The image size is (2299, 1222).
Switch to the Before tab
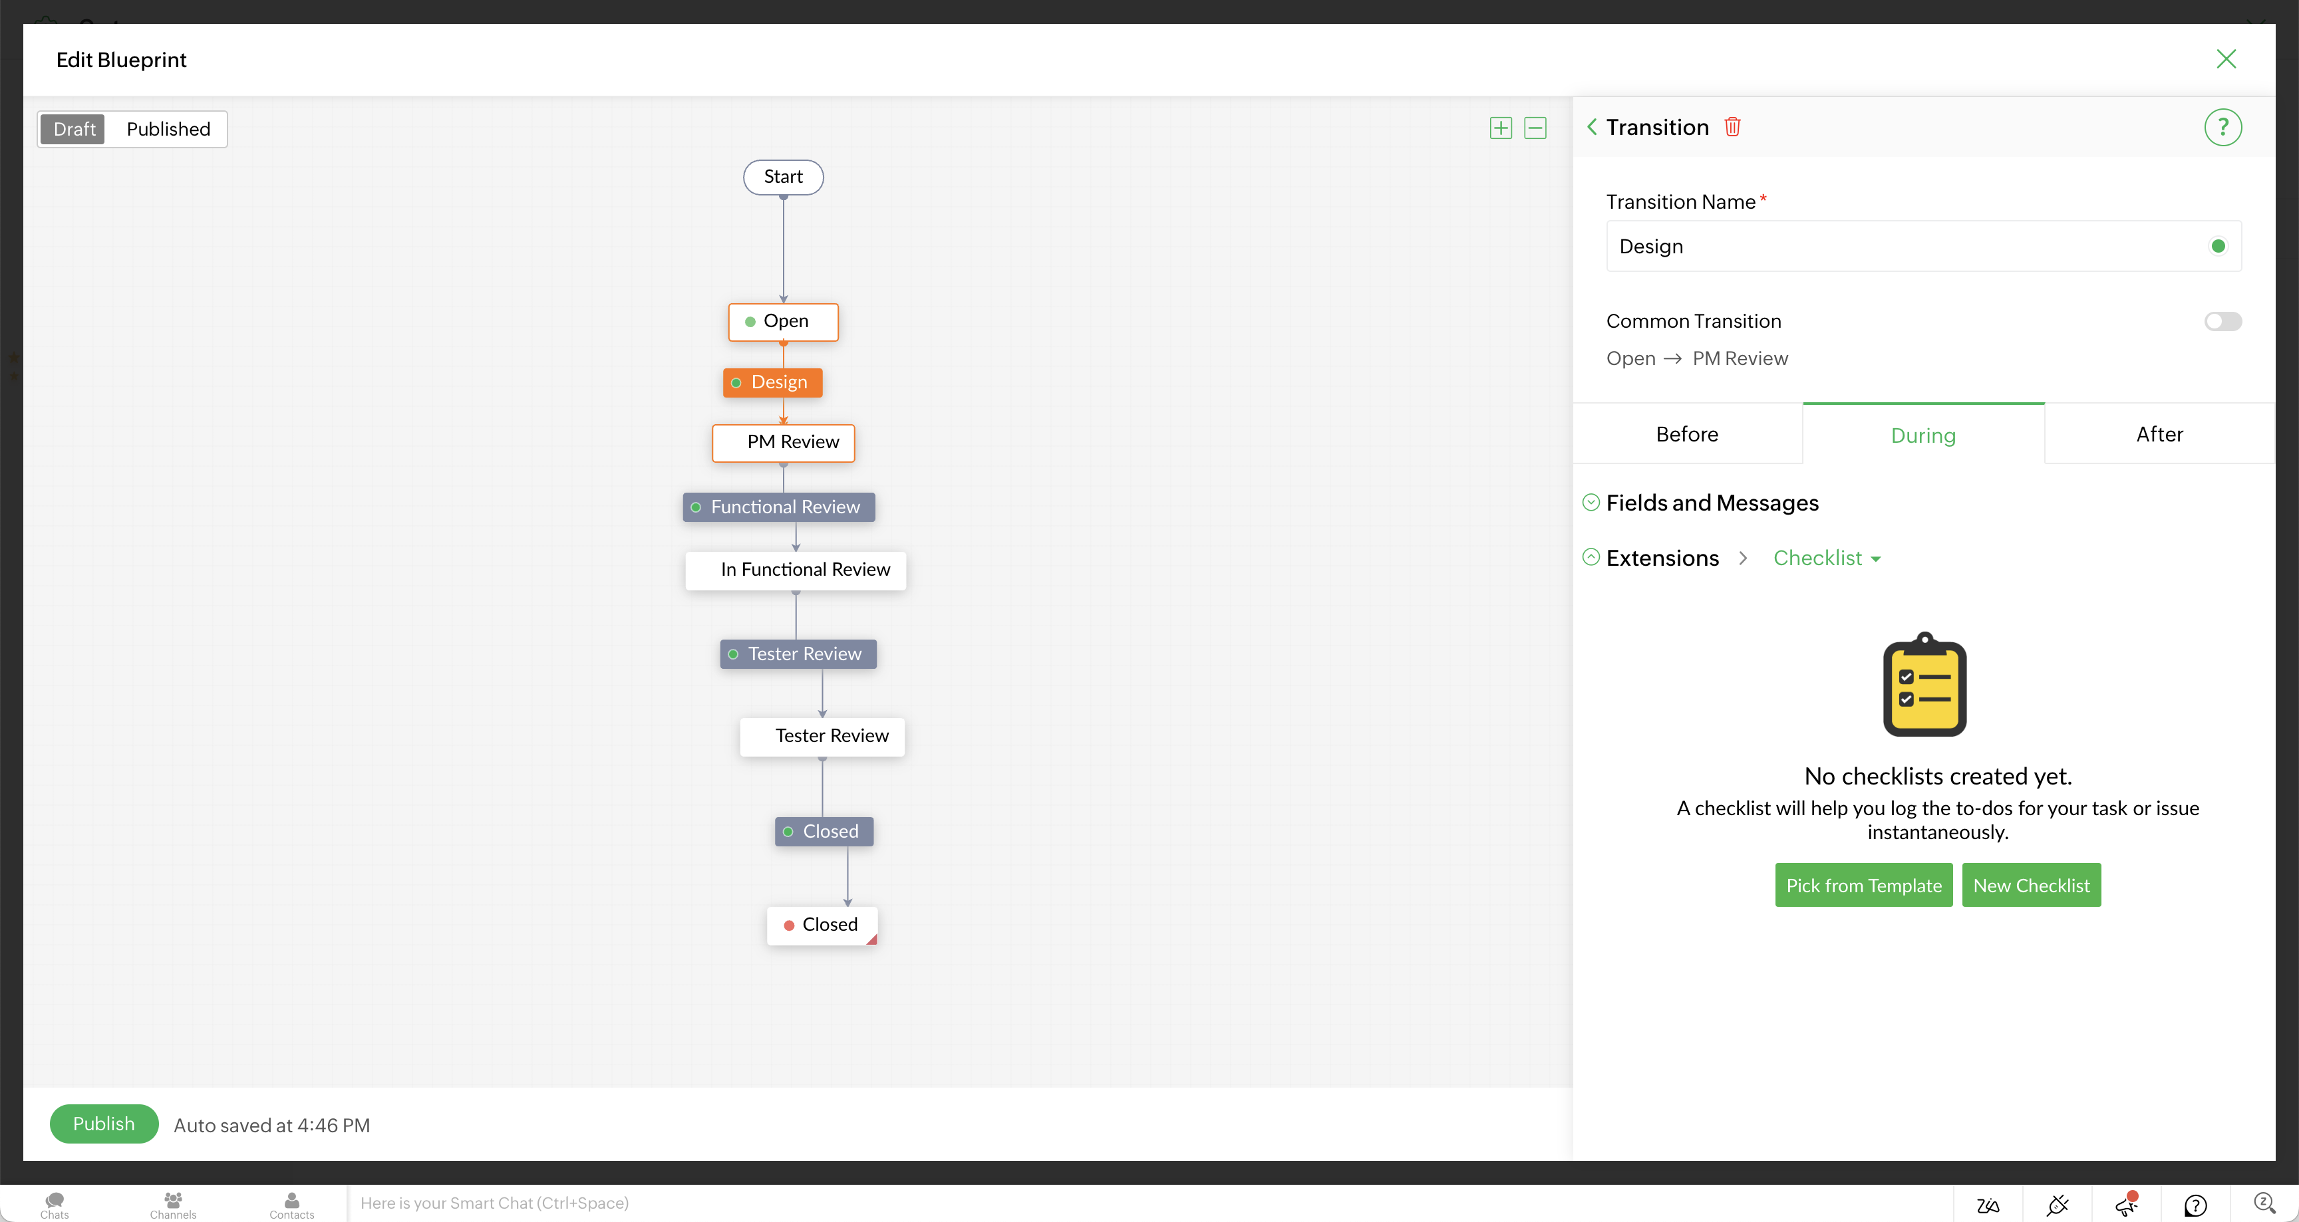pyautogui.click(x=1687, y=434)
